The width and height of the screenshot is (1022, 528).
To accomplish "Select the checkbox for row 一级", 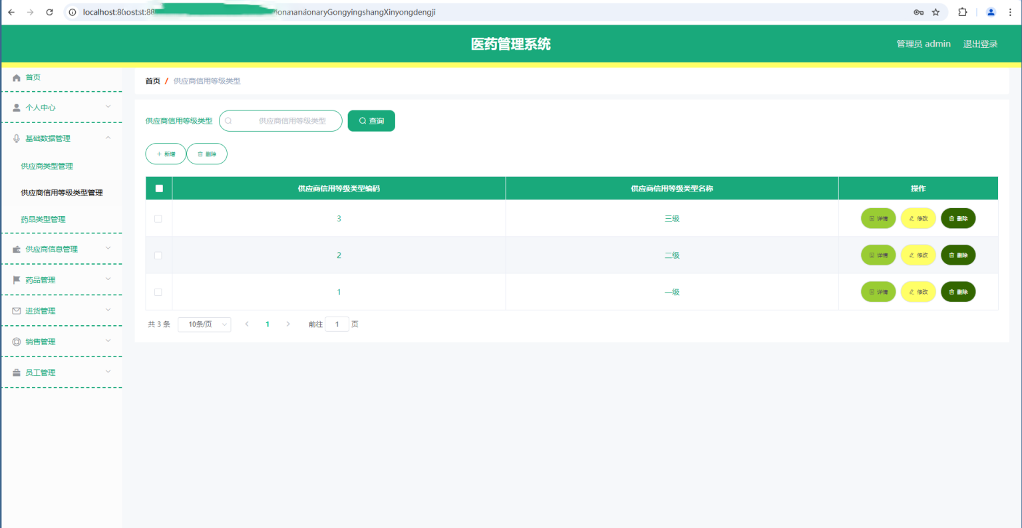I will coord(158,292).
